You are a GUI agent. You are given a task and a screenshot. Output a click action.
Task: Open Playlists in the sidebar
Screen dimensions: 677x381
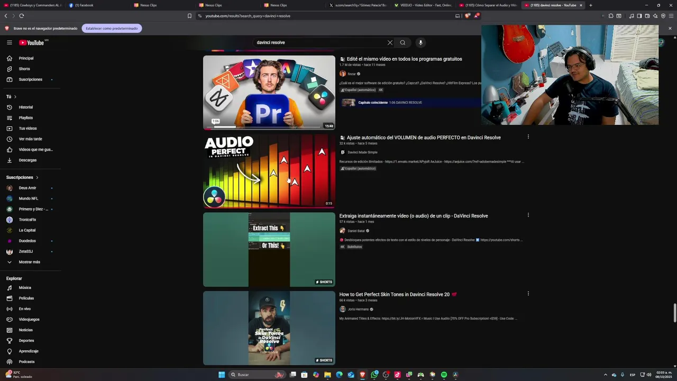[x=26, y=117]
